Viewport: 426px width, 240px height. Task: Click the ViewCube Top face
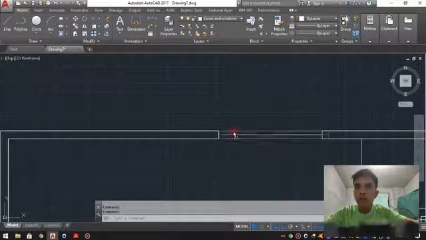click(405, 81)
